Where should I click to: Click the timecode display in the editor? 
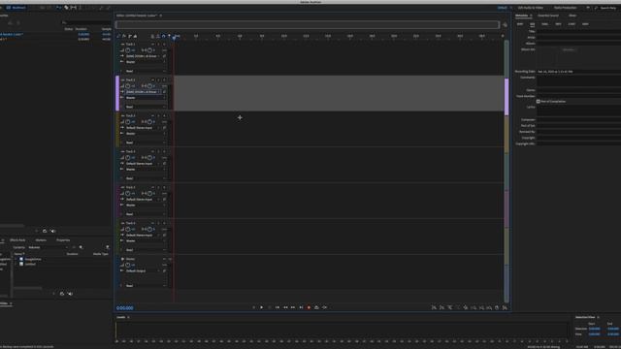tap(125, 308)
